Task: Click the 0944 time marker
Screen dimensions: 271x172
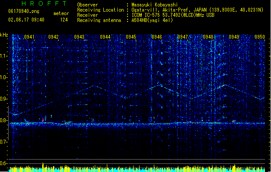Action: point(105,37)
